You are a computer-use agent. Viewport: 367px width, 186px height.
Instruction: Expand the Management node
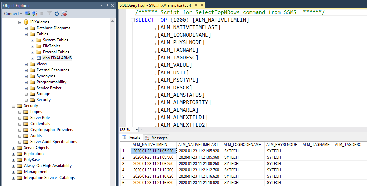tap(13, 172)
